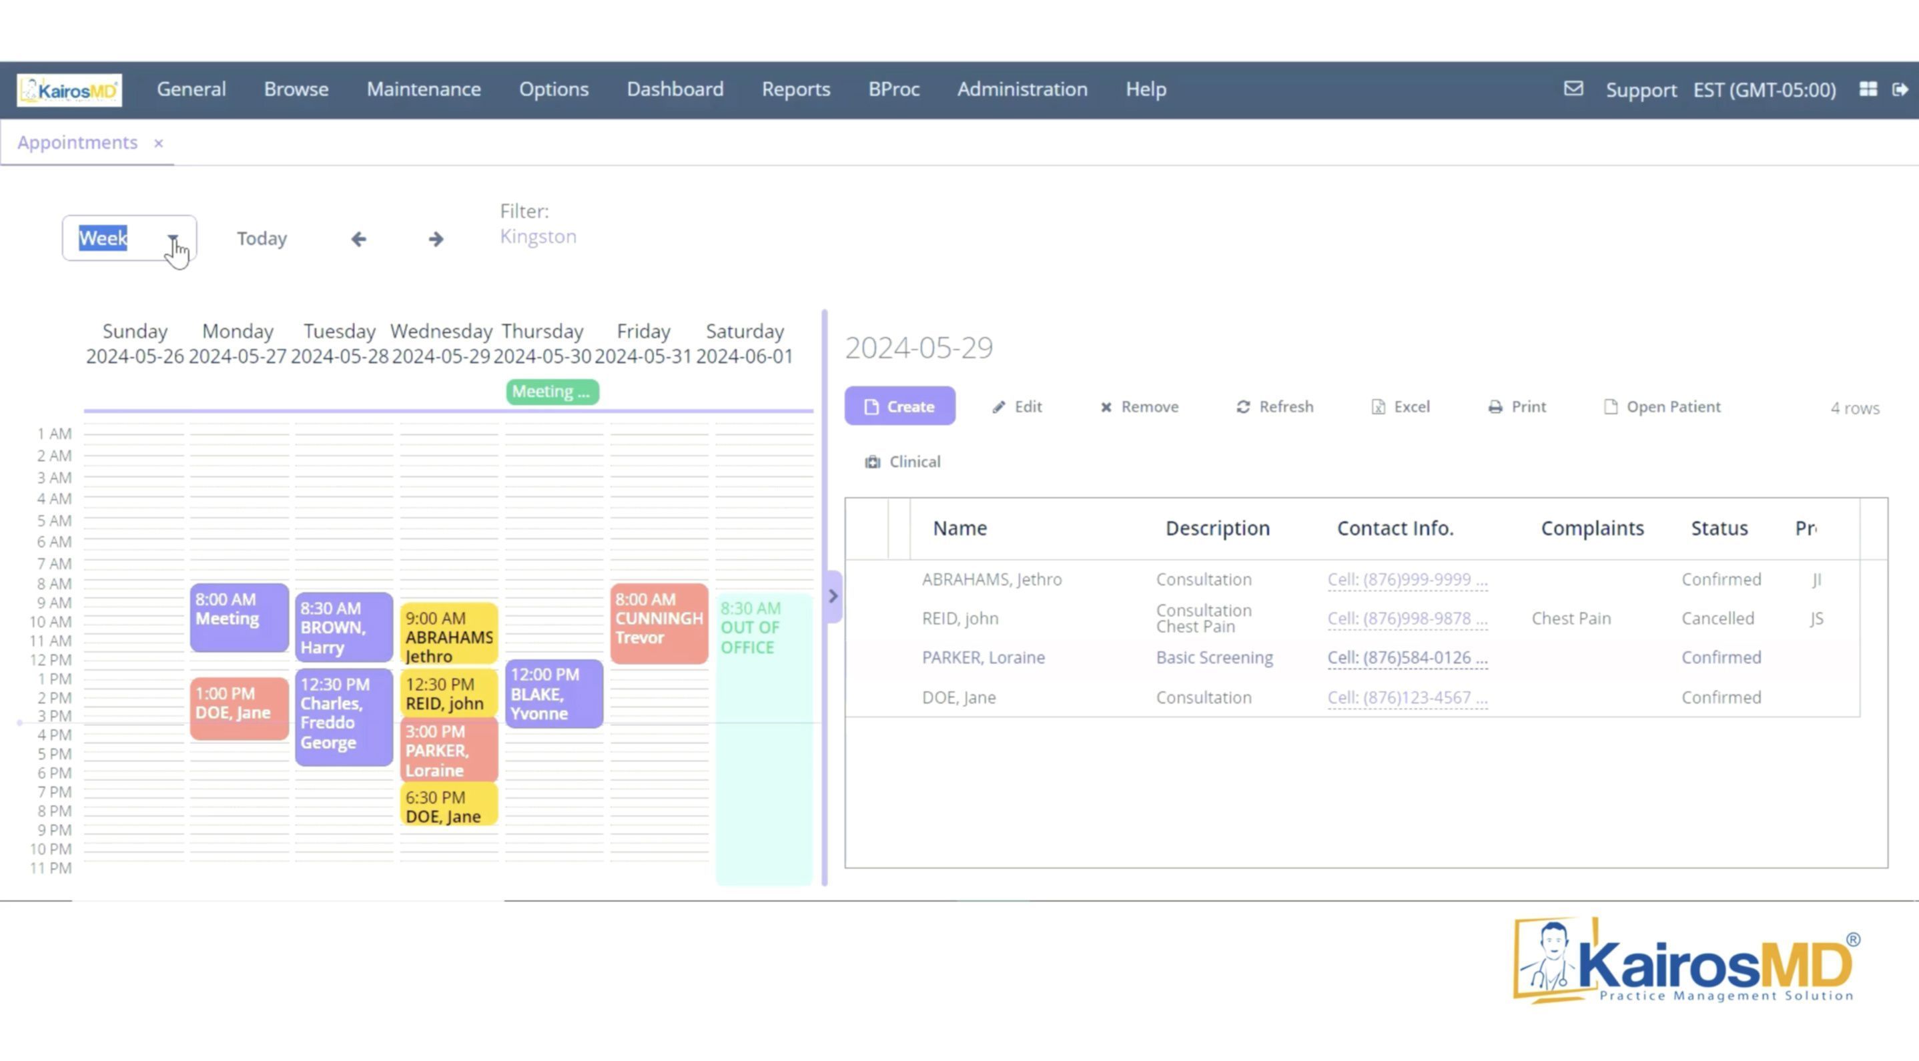Image resolution: width=1919 pixels, height=1061 pixels.
Task: Print the appointment list
Action: pos(1517,407)
